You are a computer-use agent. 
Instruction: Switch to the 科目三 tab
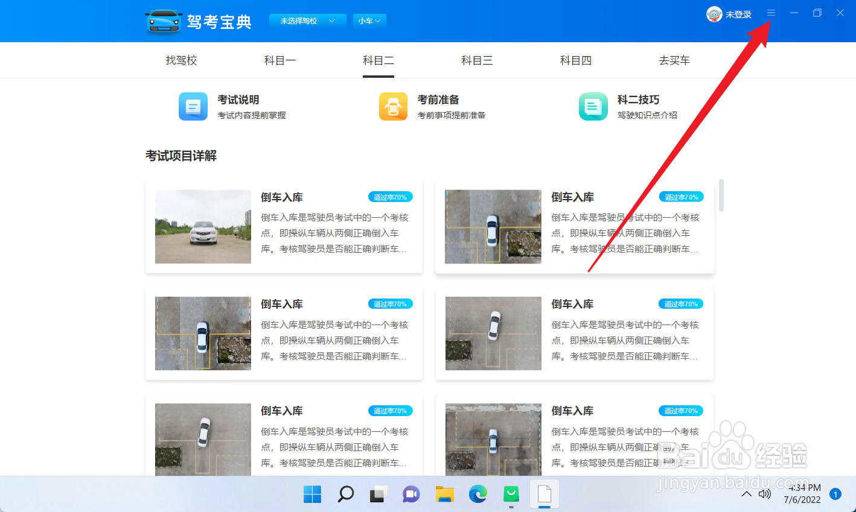[x=477, y=60]
